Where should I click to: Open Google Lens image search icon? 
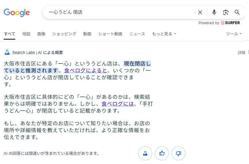click(x=226, y=12)
